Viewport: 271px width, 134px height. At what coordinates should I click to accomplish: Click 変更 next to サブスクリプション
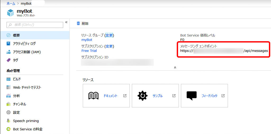click(109, 46)
